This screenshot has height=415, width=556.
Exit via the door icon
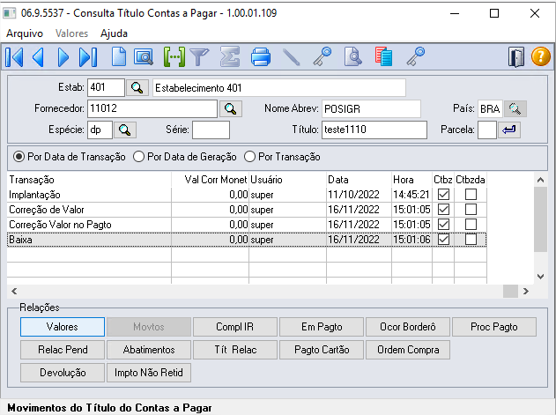[x=516, y=56]
